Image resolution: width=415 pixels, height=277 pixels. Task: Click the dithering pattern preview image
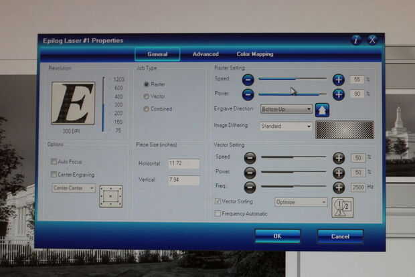[x=345, y=130]
